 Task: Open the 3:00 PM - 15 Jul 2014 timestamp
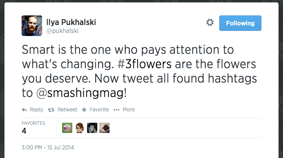point(48,148)
